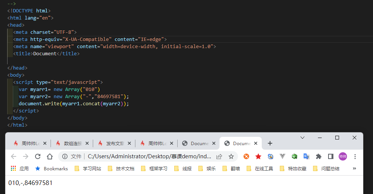The image size is (373, 194).
Task: Toggle the browser side panel icon
Action: [331, 156]
